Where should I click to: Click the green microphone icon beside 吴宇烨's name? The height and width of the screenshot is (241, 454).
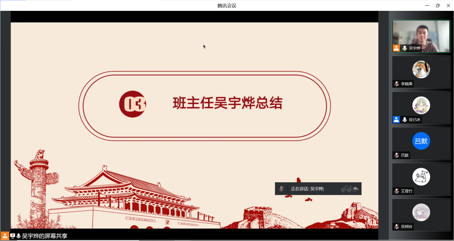(404, 48)
